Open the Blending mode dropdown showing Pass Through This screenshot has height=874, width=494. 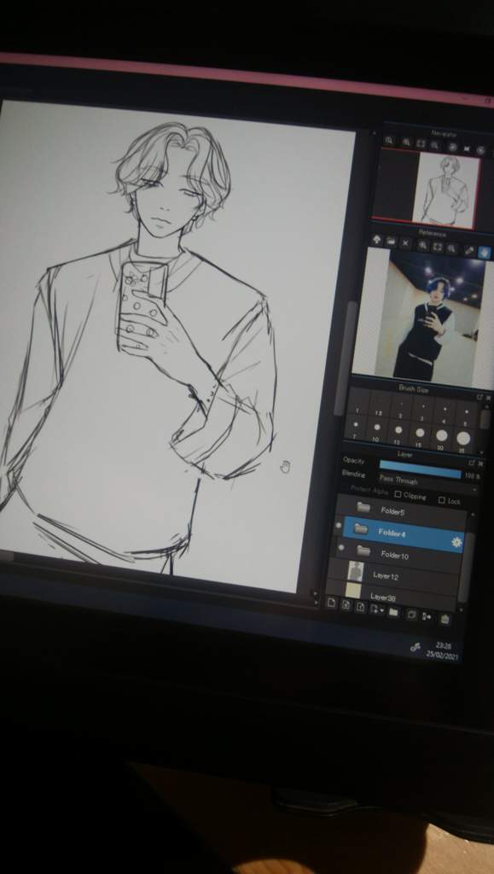point(427,481)
